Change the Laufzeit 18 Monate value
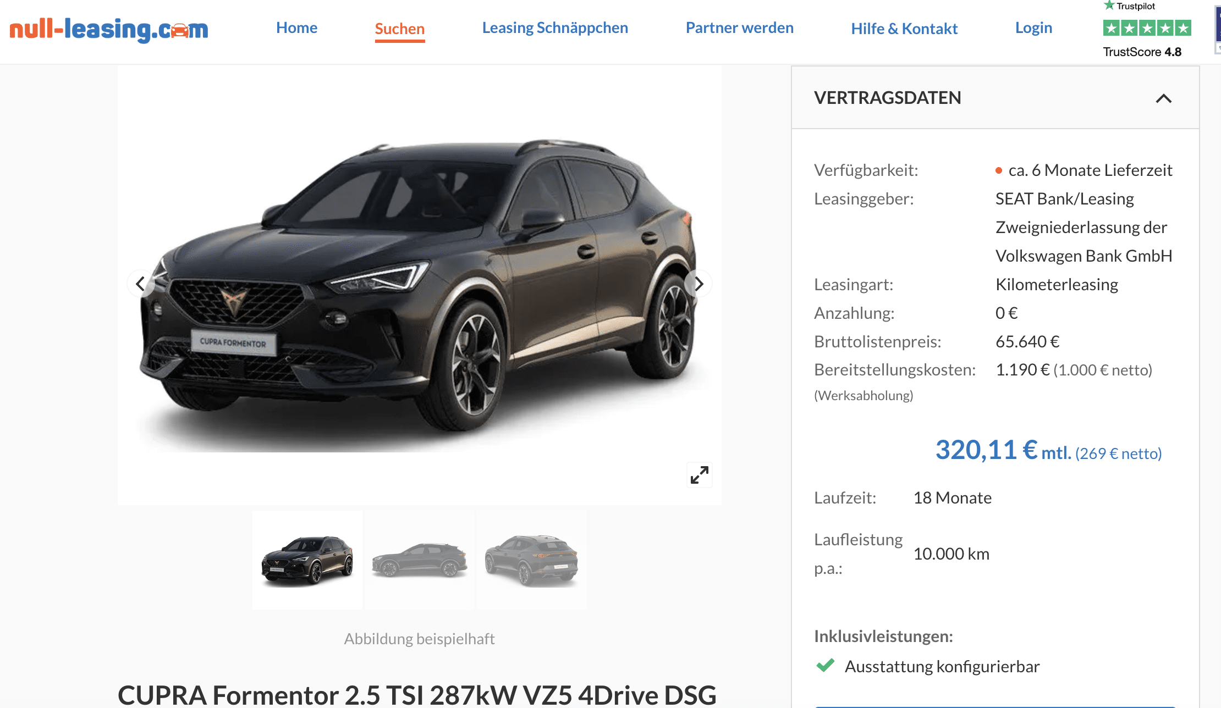Viewport: 1221px width, 708px height. point(953,497)
